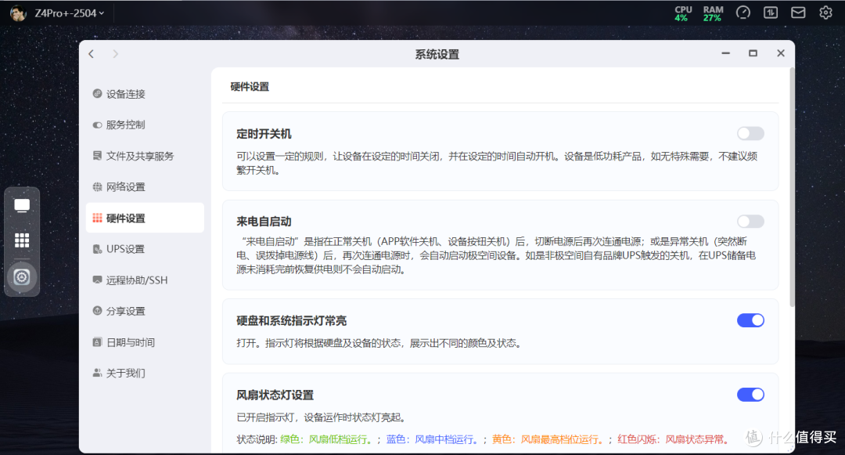
Task: Go forward with the right arrow
Action: click(x=115, y=54)
